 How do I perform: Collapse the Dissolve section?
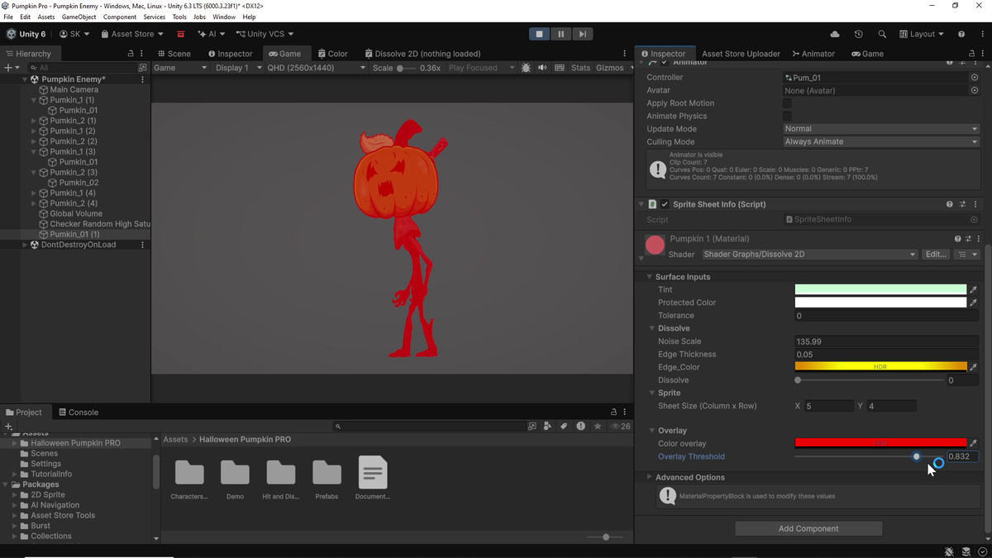pyautogui.click(x=652, y=329)
